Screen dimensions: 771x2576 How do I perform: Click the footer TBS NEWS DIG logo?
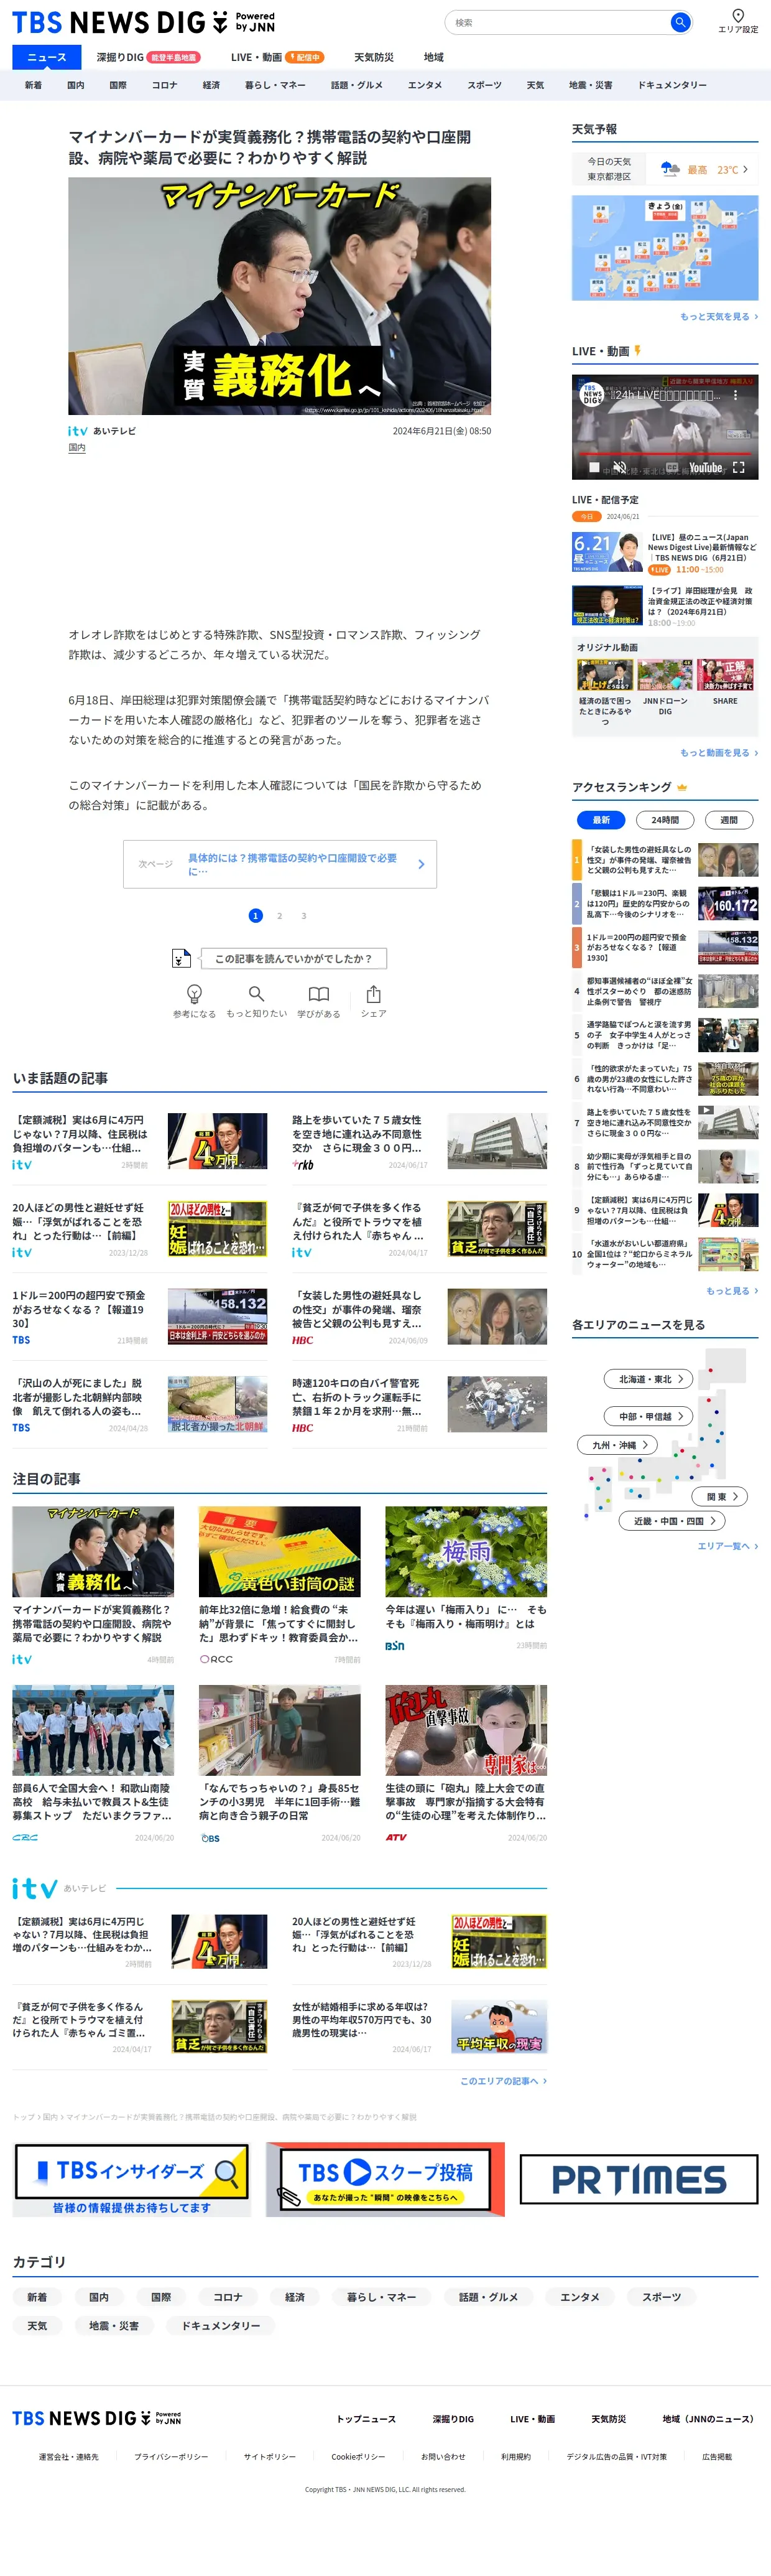[x=97, y=2418]
